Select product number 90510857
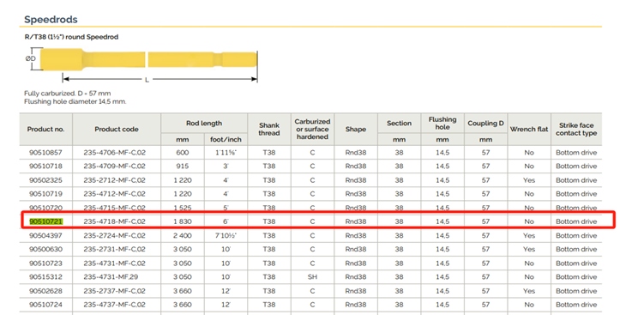 click(x=45, y=153)
